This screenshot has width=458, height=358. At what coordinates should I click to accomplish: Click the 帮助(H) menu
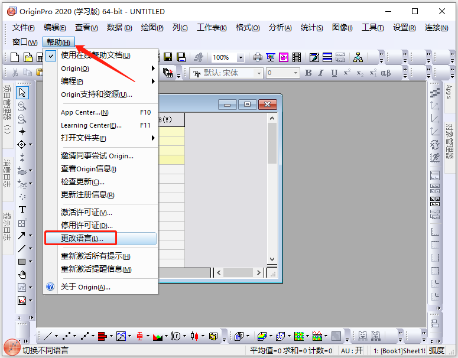[59, 42]
